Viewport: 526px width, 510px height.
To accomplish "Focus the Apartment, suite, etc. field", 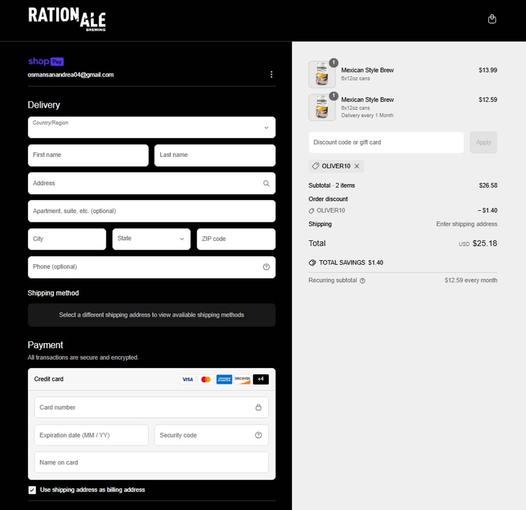I will [151, 211].
